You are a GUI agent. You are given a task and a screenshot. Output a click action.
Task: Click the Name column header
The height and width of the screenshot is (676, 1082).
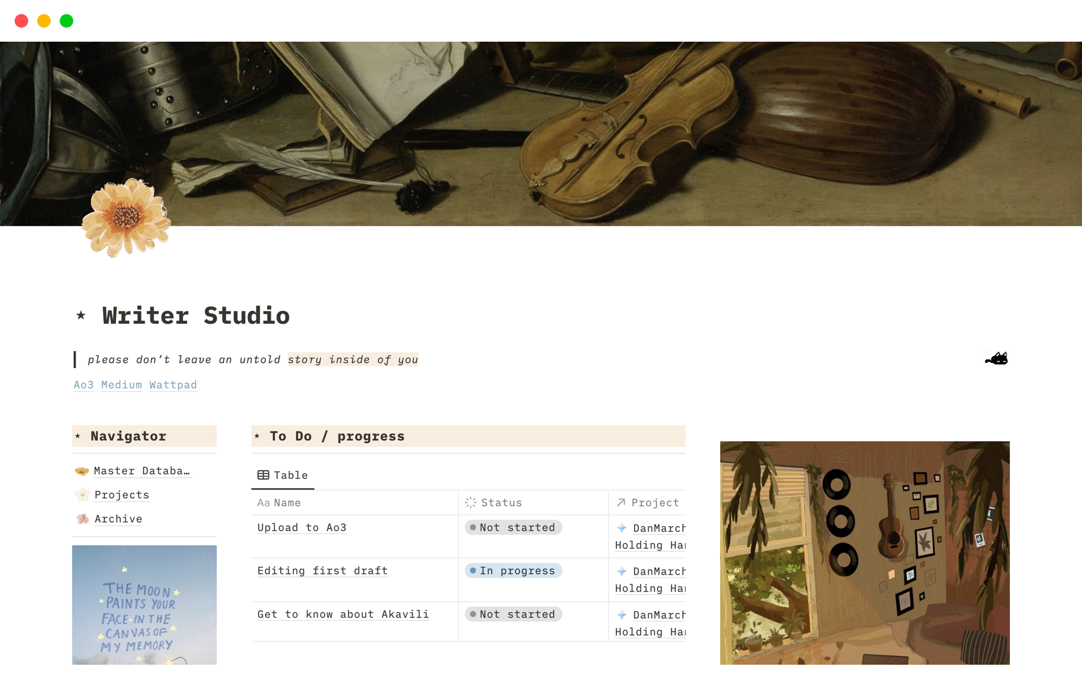287,502
